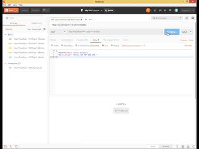Open the green user avatar menu
Screen dimensions: 199x149
click(x=176, y=10)
